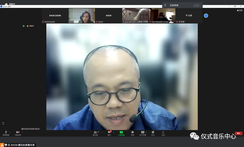This screenshot has height=147, width=244.
Task: Show next participants with blue arrow
Action: click(x=206, y=16)
